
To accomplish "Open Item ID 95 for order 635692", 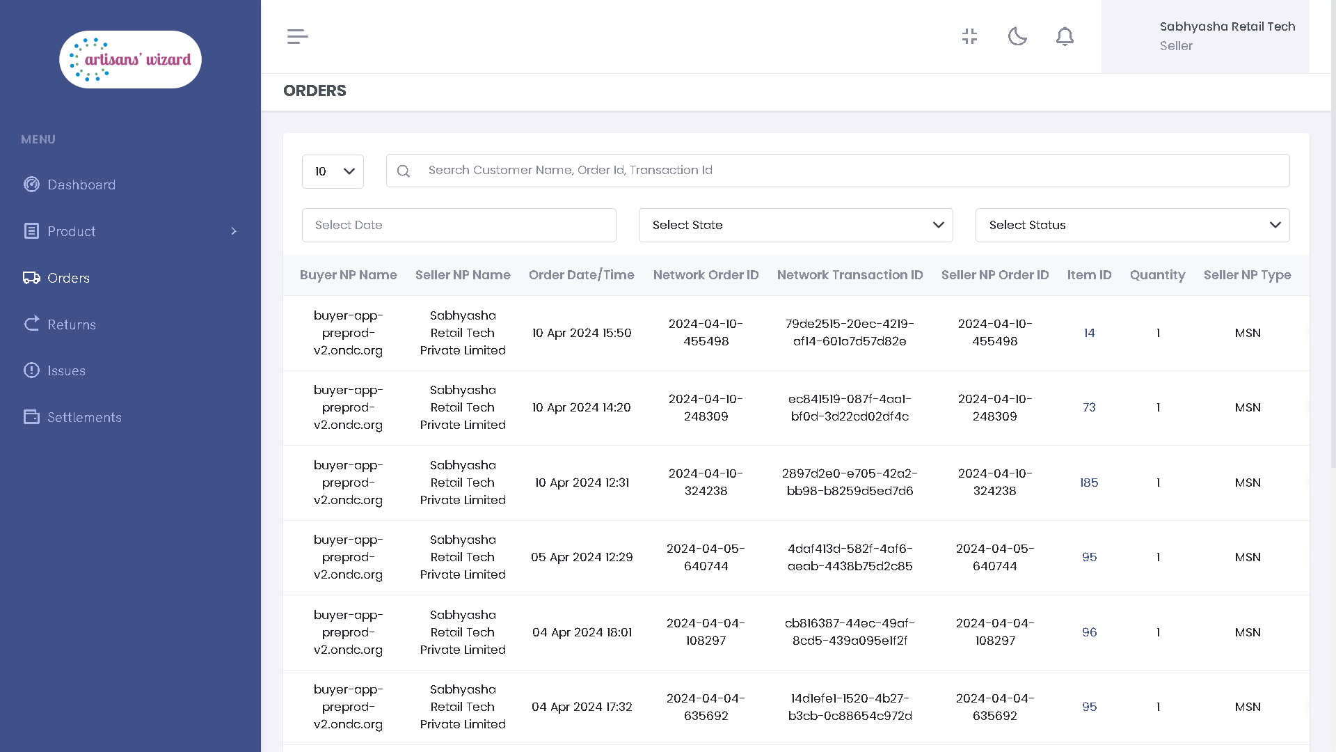I will pos(1089,707).
